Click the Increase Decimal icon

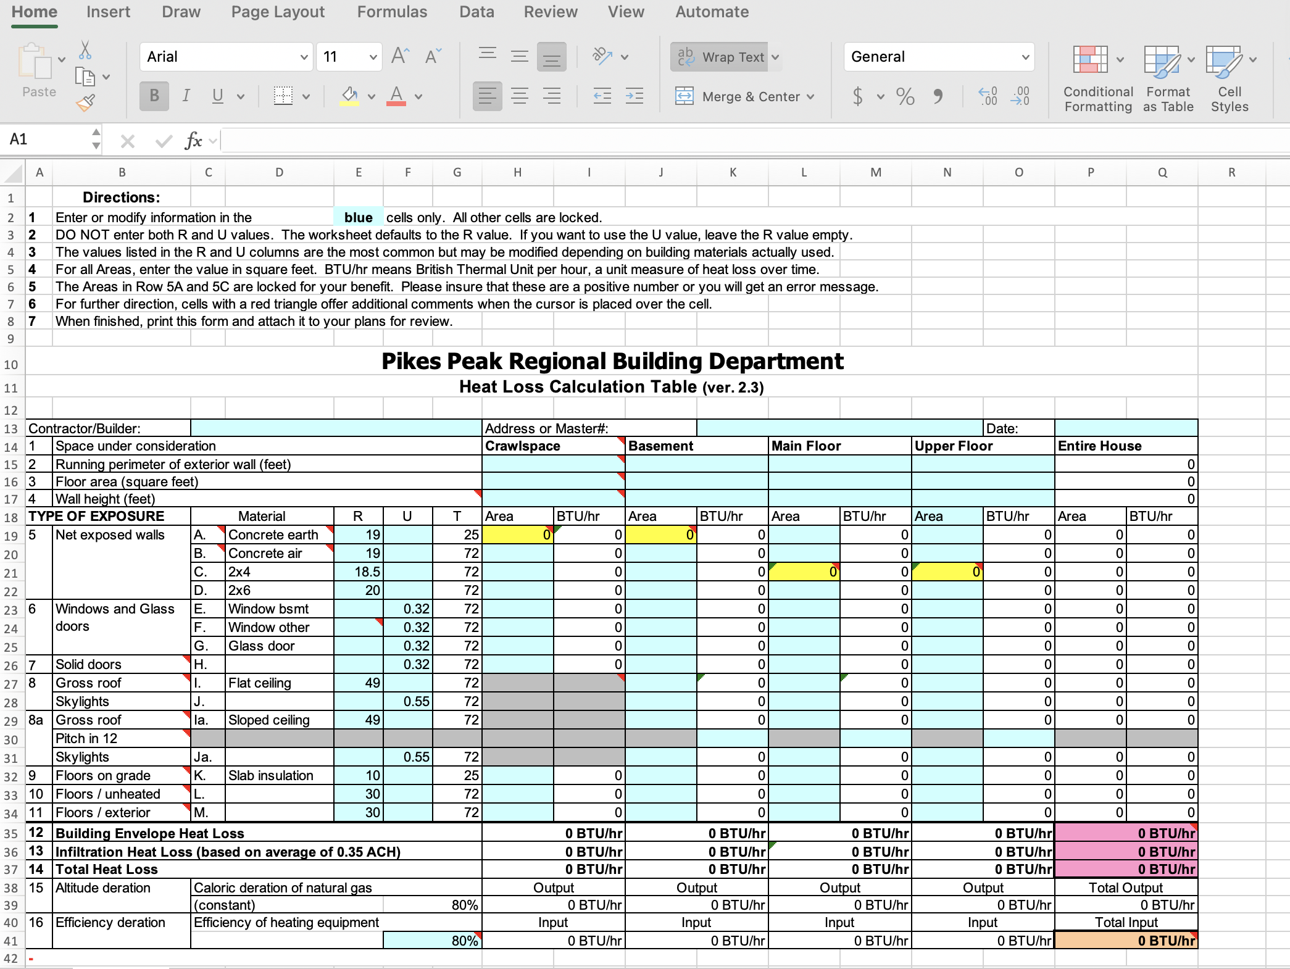(988, 96)
